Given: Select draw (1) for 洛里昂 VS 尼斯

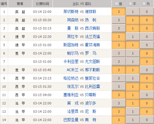Looking at the screenshot, I should click(132, 112).
